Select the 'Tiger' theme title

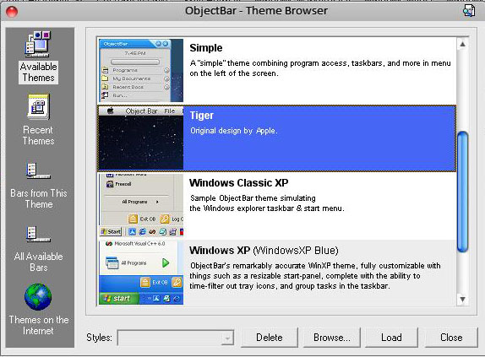201,116
